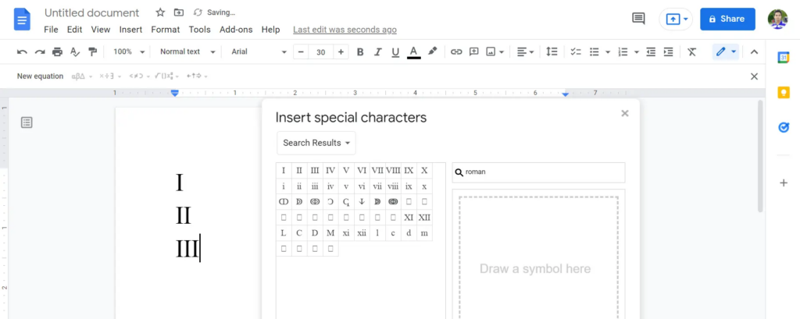The image size is (800, 319).
Task: Insert the Roman numeral XII character
Action: pos(424,218)
